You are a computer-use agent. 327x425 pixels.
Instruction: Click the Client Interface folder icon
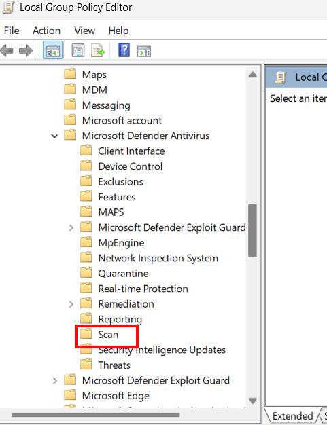point(86,150)
